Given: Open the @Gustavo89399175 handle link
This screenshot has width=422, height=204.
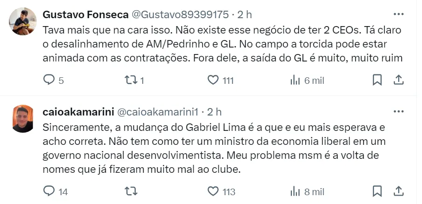Looking at the screenshot, I should coord(181,14).
